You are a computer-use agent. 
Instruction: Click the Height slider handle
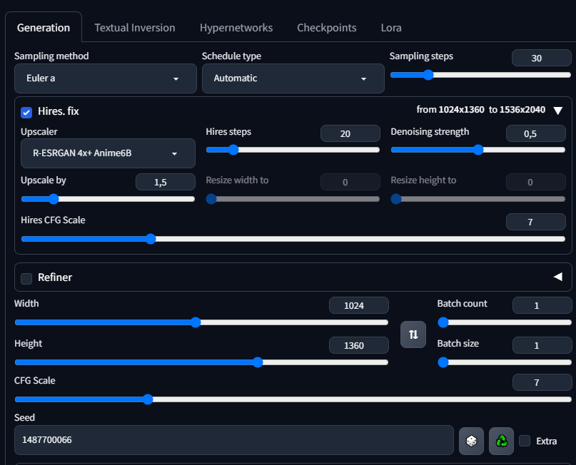tap(258, 362)
